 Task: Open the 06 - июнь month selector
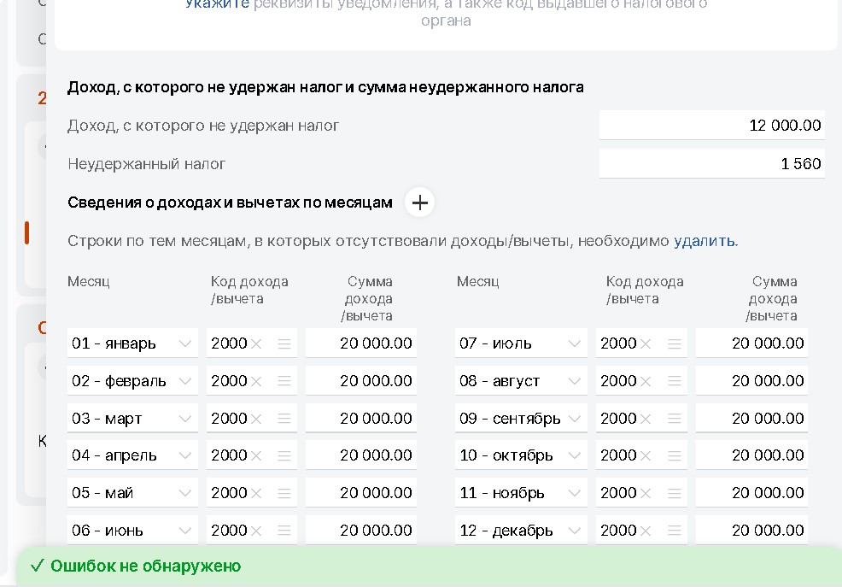(x=132, y=530)
